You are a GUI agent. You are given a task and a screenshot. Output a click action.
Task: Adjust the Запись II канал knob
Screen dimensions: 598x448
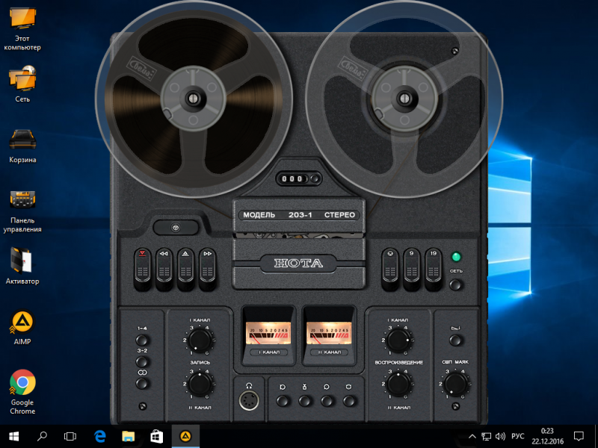click(x=200, y=384)
